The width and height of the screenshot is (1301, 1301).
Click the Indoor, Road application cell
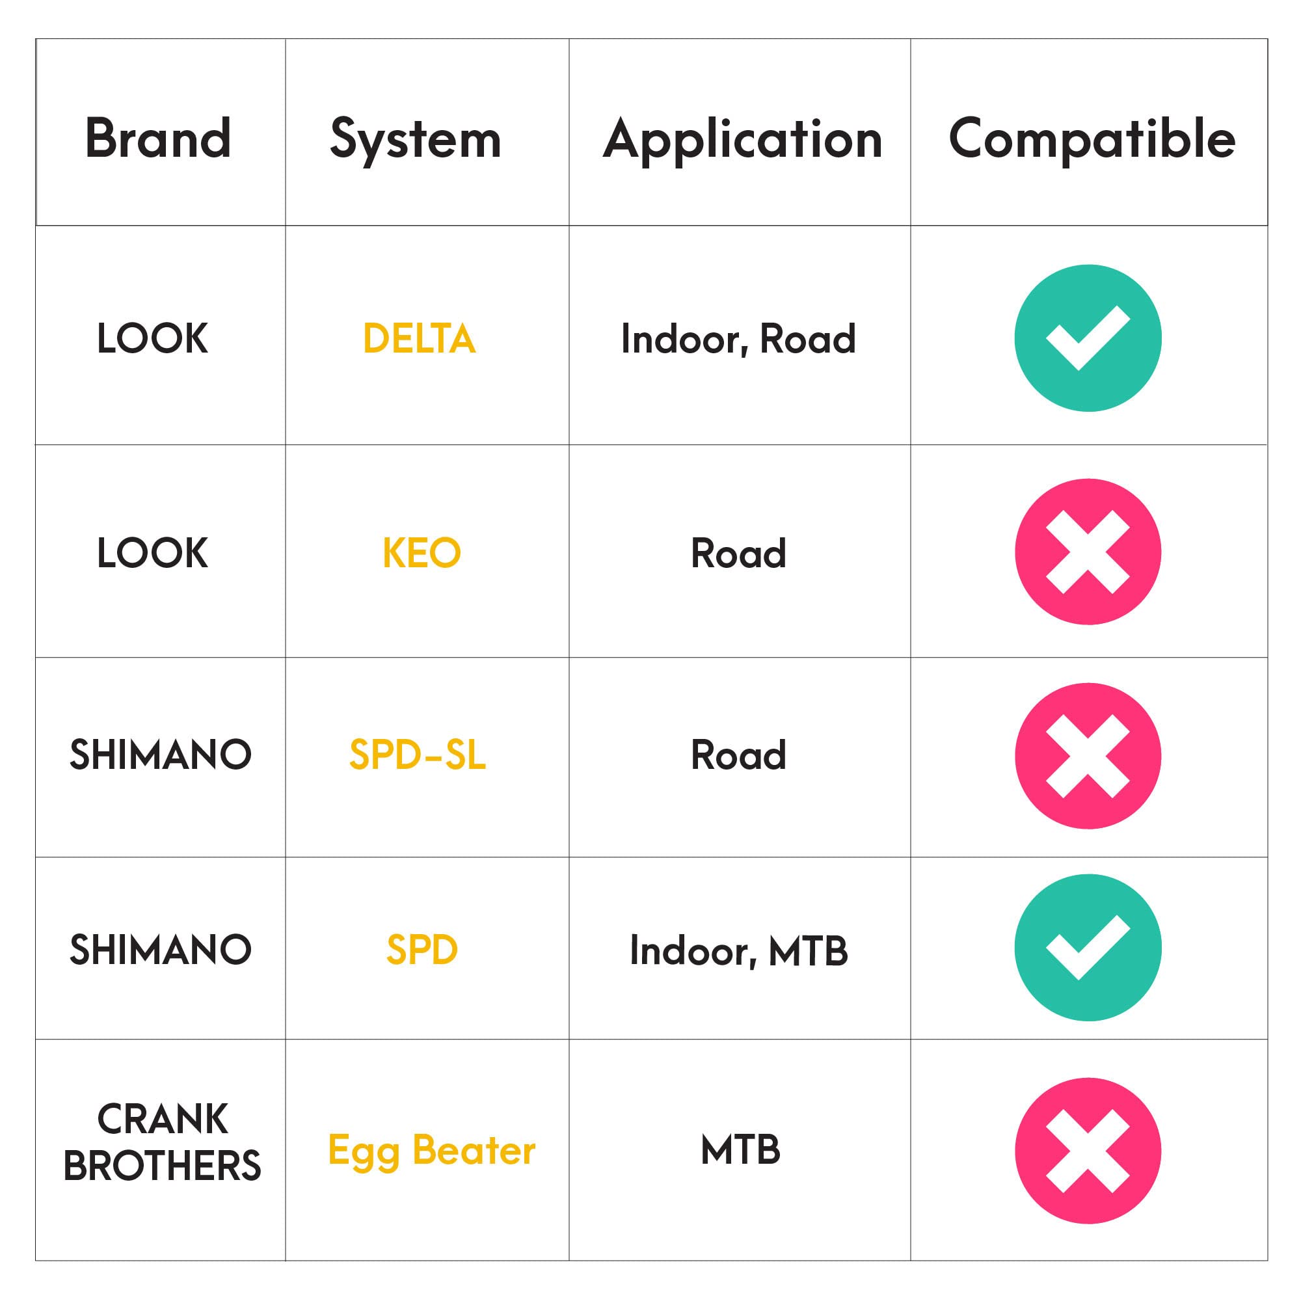coord(738,339)
